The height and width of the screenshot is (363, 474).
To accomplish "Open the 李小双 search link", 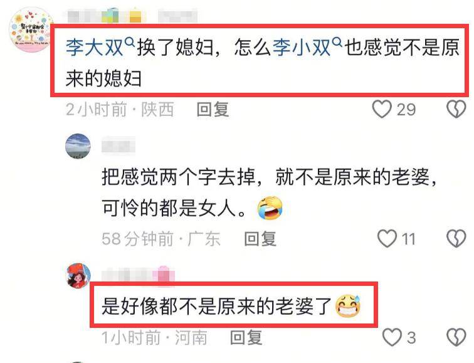I will pyautogui.click(x=302, y=48).
